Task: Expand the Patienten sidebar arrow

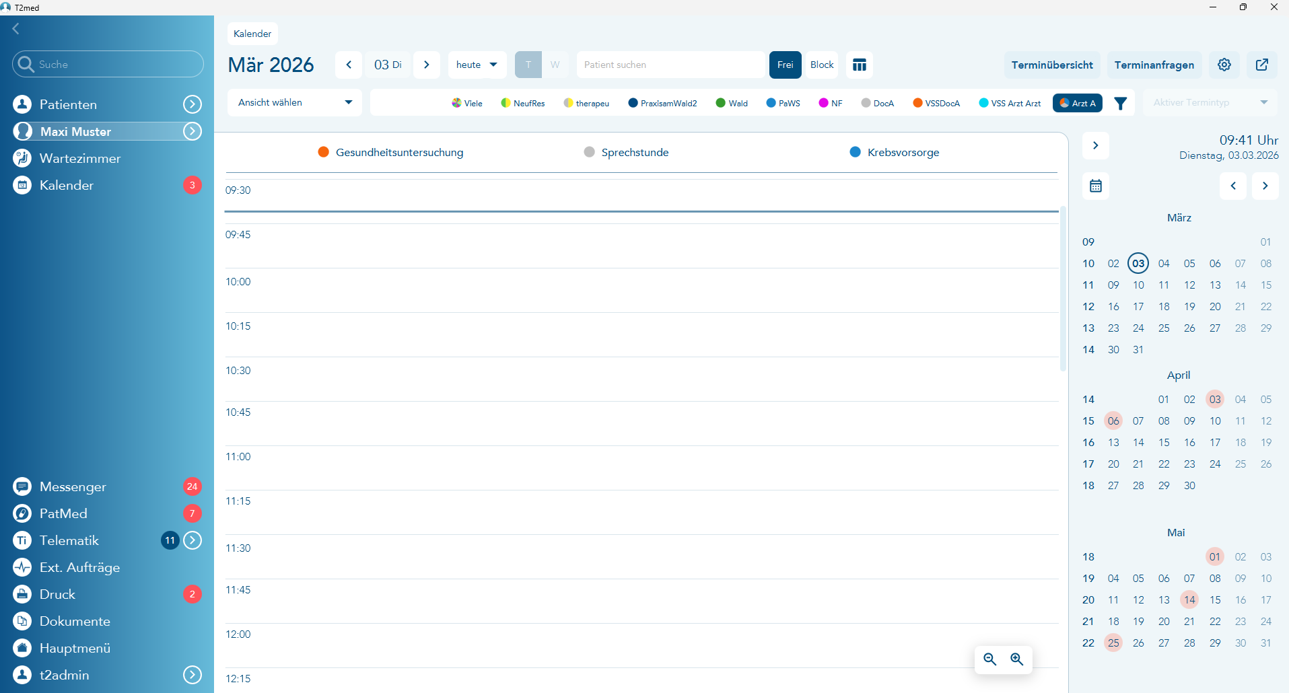Action: click(x=193, y=104)
